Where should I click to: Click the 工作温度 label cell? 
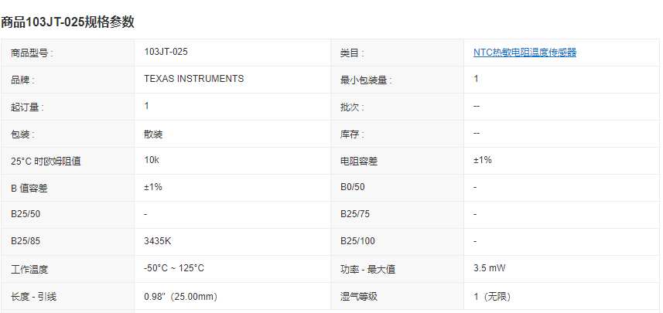click(x=31, y=269)
